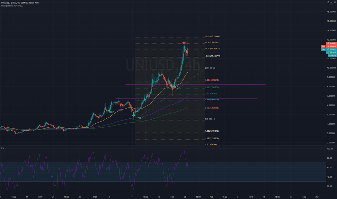Select the green up arrow near 11 Jan

pos(134,115)
